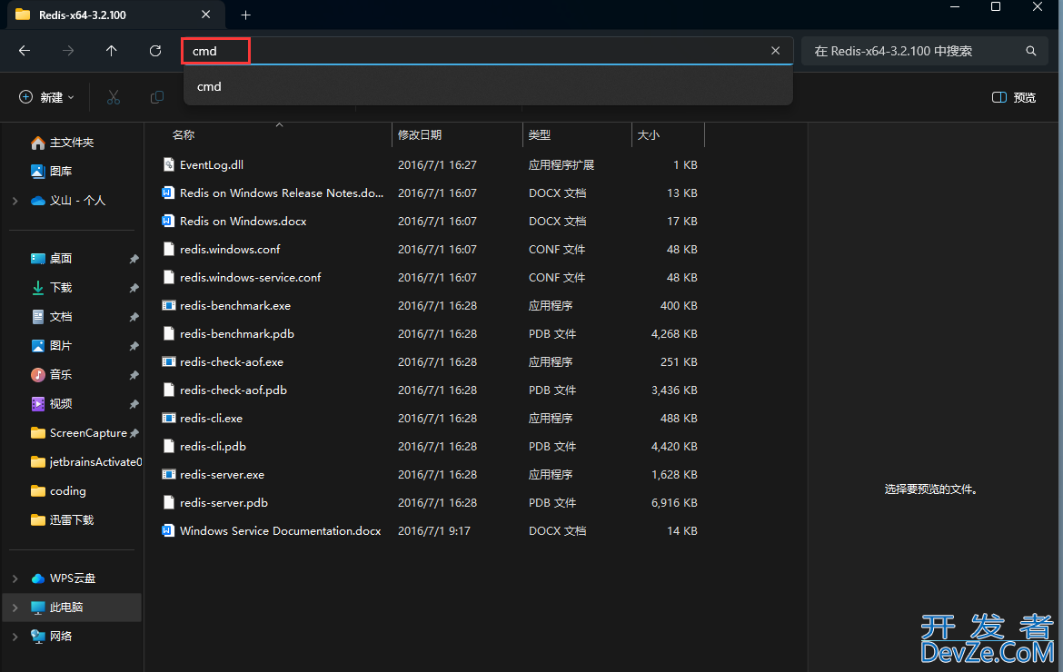Image resolution: width=1063 pixels, height=672 pixels.
Task: Select Windows Service Documentation.docx file
Action: [x=280, y=531]
